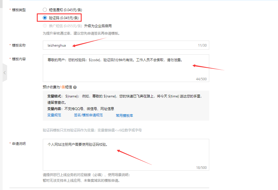This screenshot has height=190, width=278.
Task: Browse the 常用模板库 link
Action: [124, 115]
